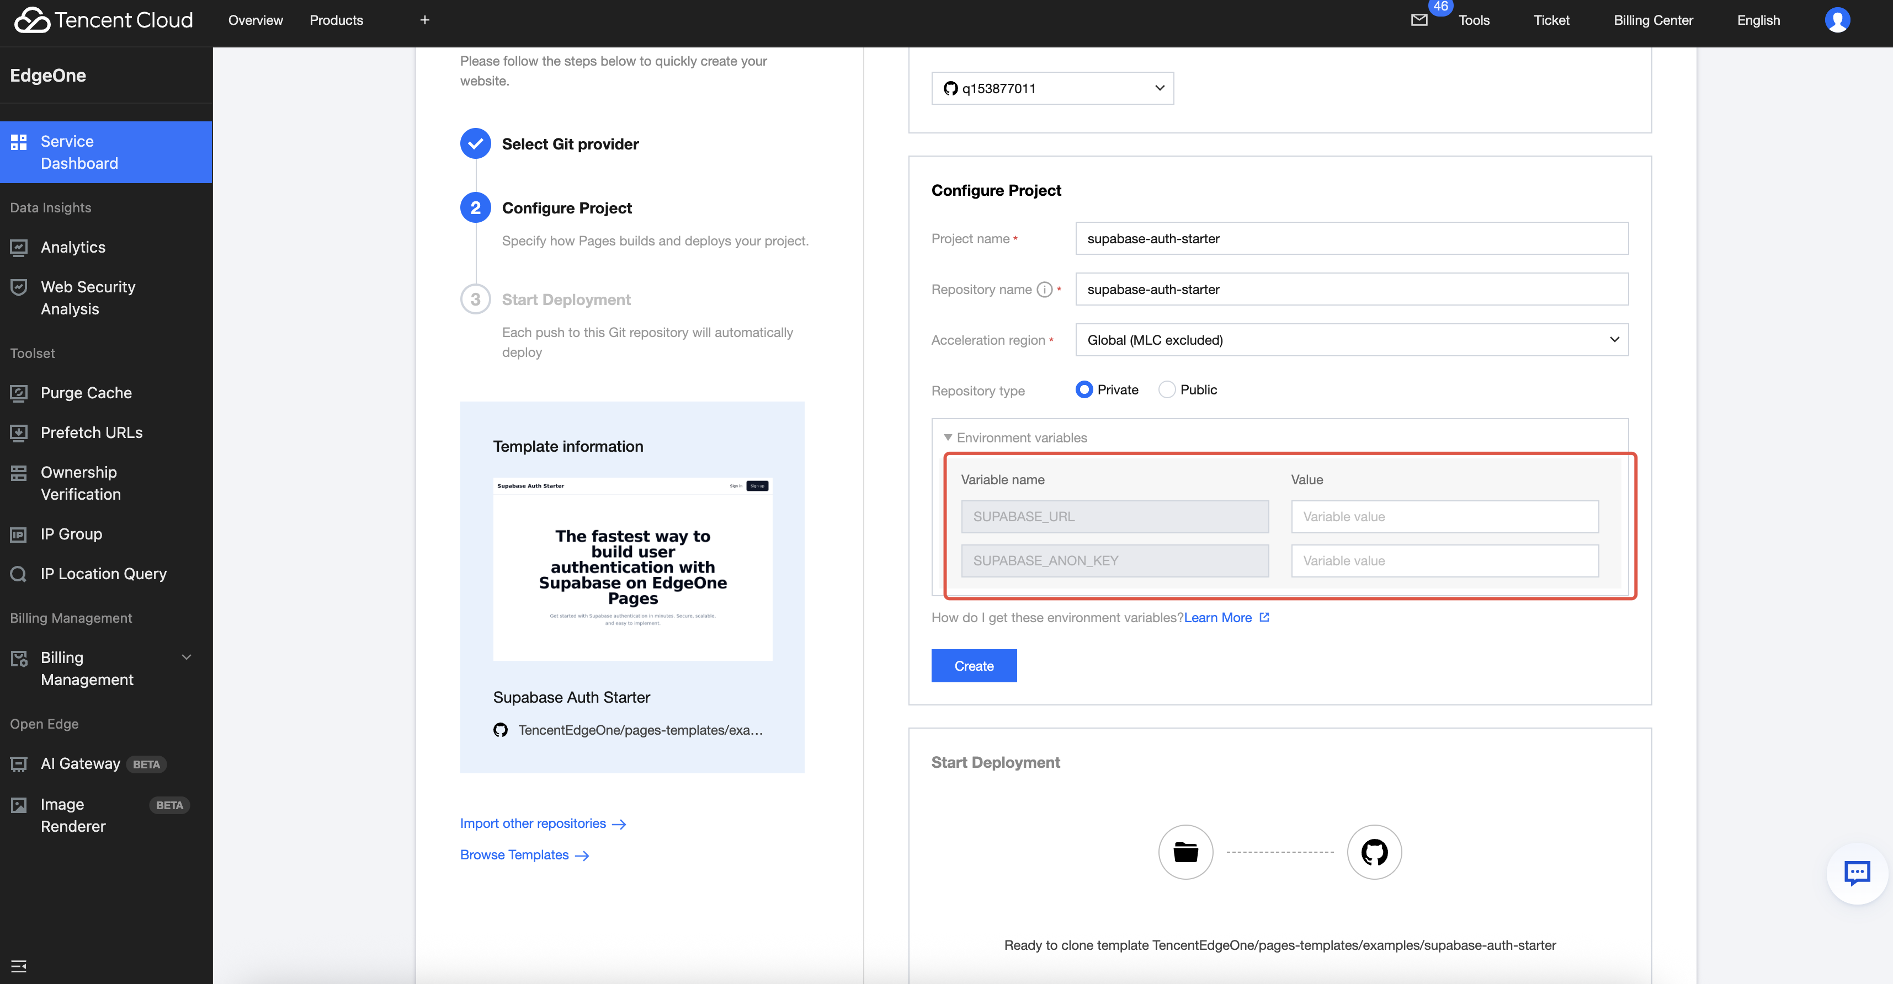Viewport: 1893px width, 984px height.
Task: Click the Prefetch URLs icon
Action: [x=19, y=432]
